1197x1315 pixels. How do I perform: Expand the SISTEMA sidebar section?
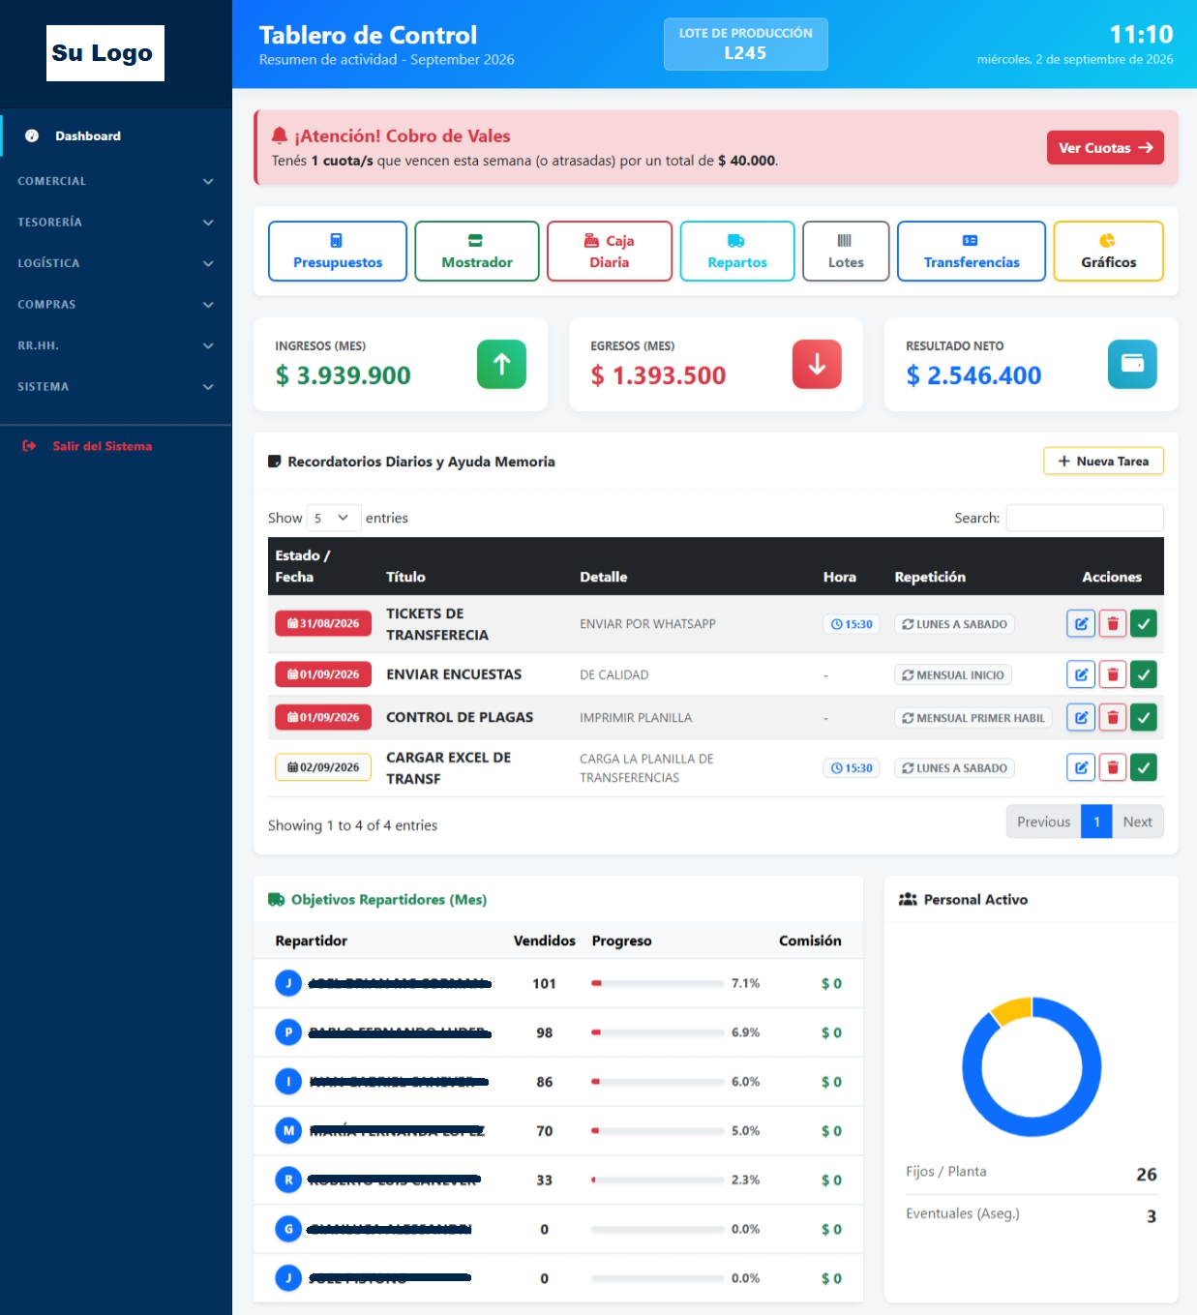click(x=116, y=387)
